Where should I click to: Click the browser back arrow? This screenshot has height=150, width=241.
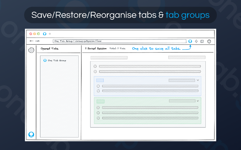(31, 41)
